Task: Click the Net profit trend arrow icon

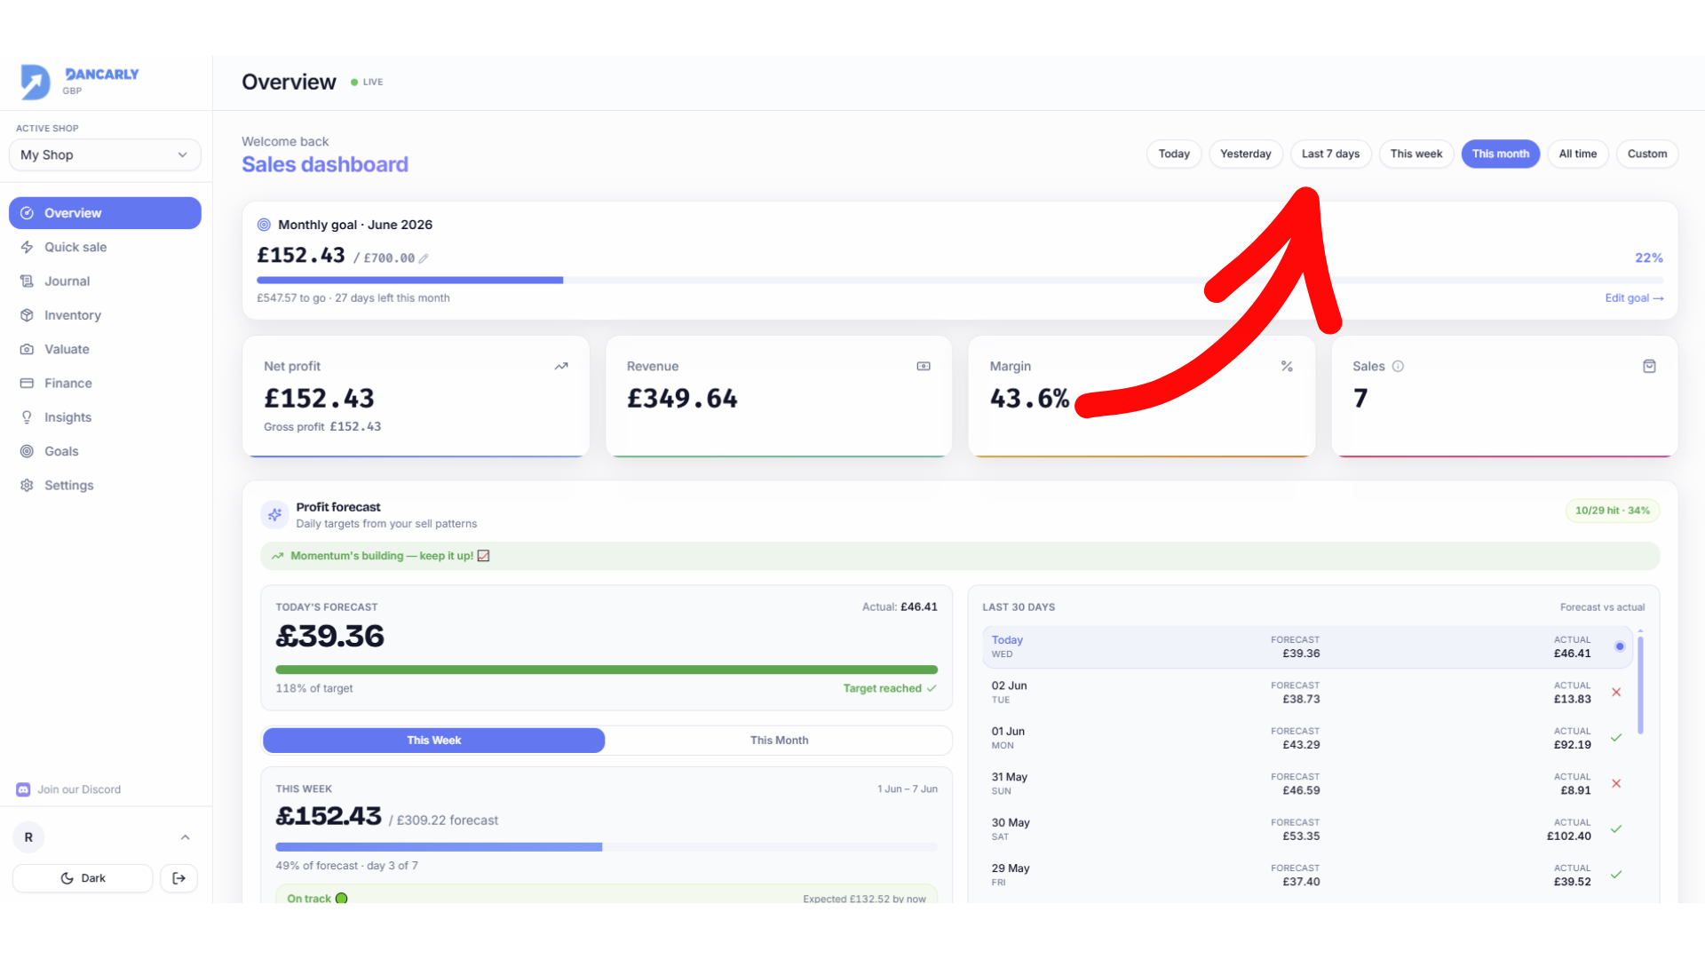Action: pos(561,366)
